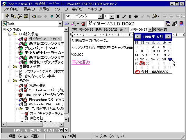186x140 pixels.
Task: Open the Todo tree selector dropdown
Action: (x=60, y=24)
